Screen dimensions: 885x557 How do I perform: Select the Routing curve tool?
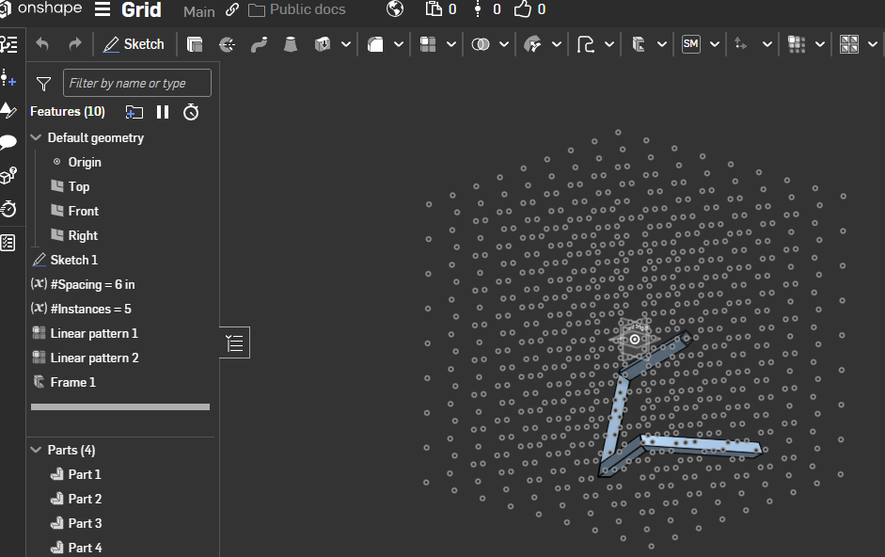click(x=585, y=44)
